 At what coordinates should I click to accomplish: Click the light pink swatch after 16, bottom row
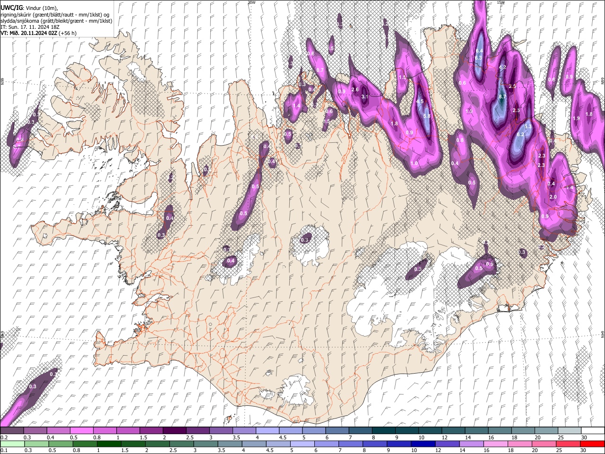click(x=495, y=444)
